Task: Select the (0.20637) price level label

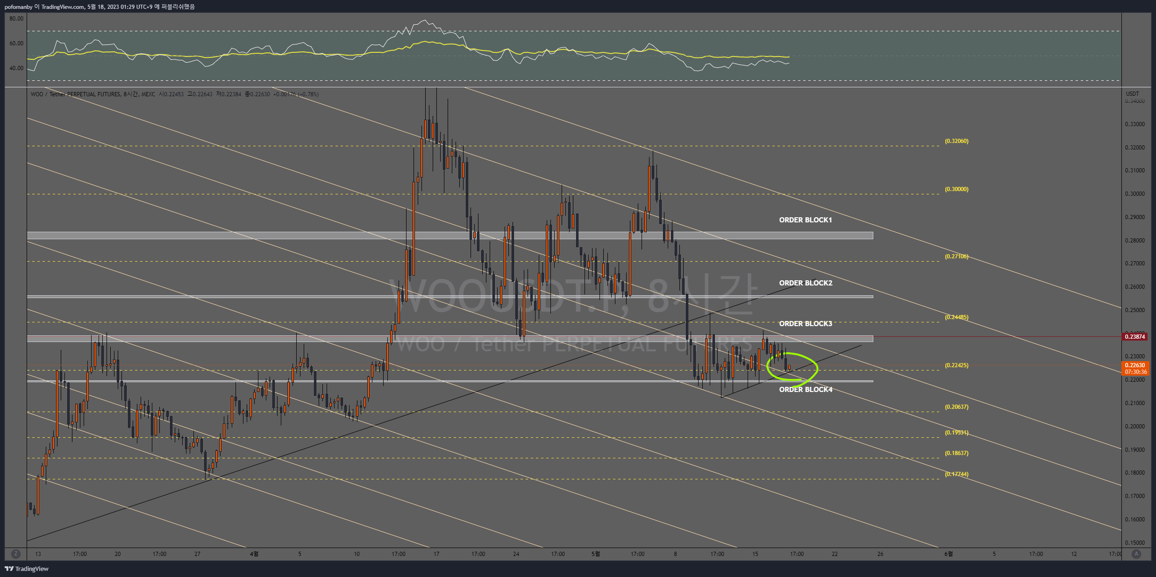Action: pyautogui.click(x=956, y=407)
